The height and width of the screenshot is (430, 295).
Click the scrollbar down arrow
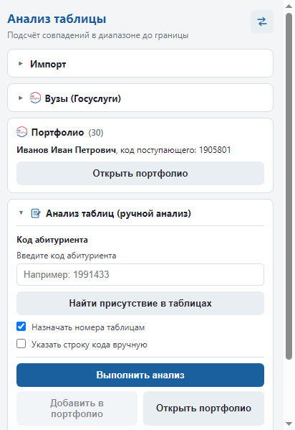(x=289, y=424)
